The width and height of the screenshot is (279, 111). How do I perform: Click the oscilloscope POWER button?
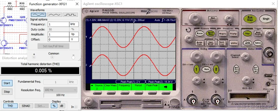click(x=175, y=102)
